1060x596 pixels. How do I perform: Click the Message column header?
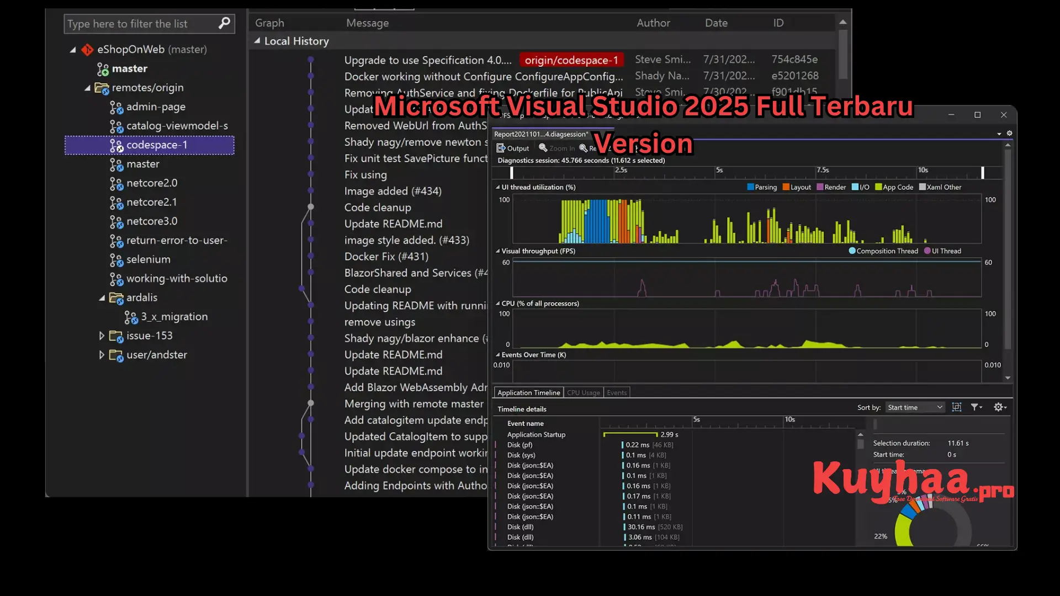click(x=367, y=23)
